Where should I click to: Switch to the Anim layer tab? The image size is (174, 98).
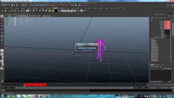[163, 65]
